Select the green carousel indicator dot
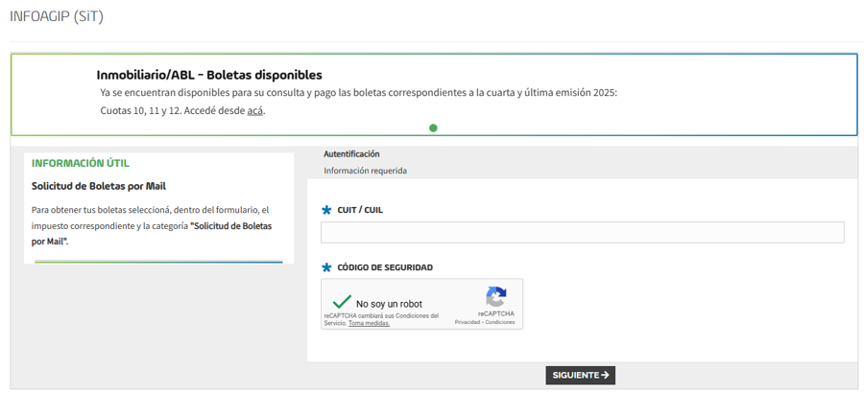This screenshot has height=393, width=864. point(433,127)
